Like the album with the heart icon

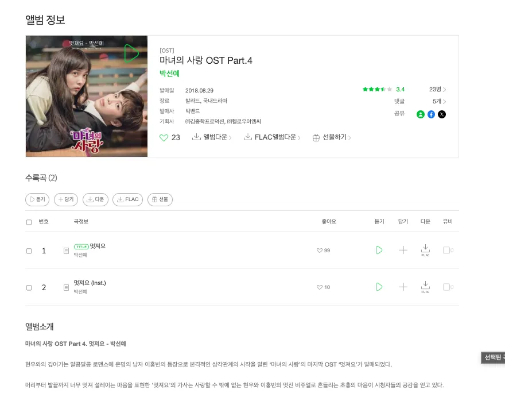click(164, 138)
